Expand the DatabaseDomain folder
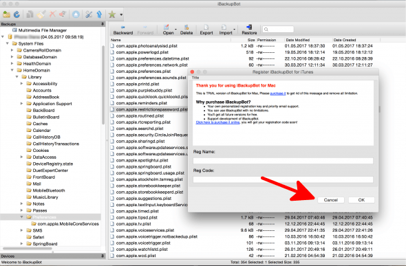 pos(12,57)
